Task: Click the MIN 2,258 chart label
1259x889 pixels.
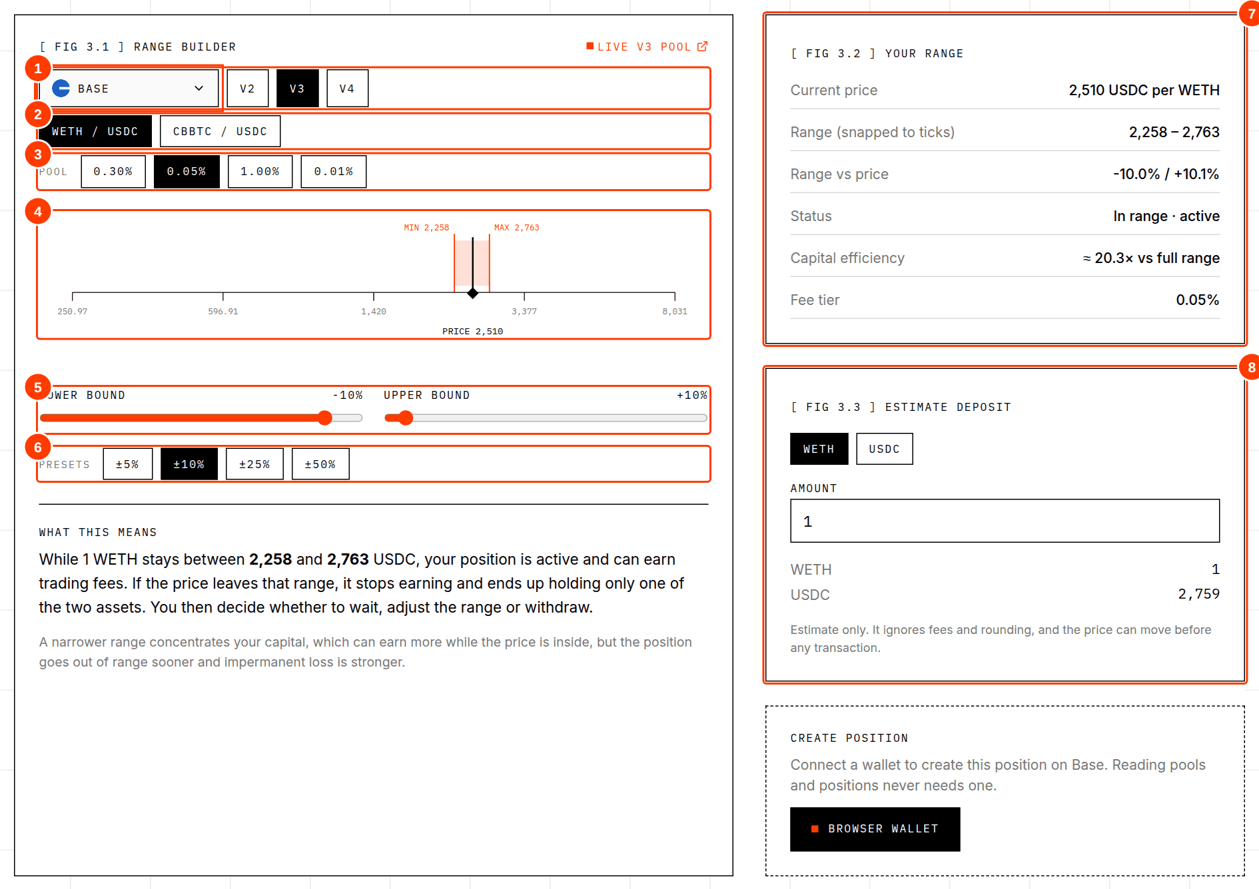Action: coord(426,228)
